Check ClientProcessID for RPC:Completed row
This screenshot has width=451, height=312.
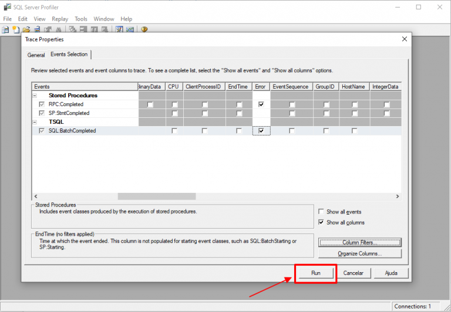[x=204, y=104]
